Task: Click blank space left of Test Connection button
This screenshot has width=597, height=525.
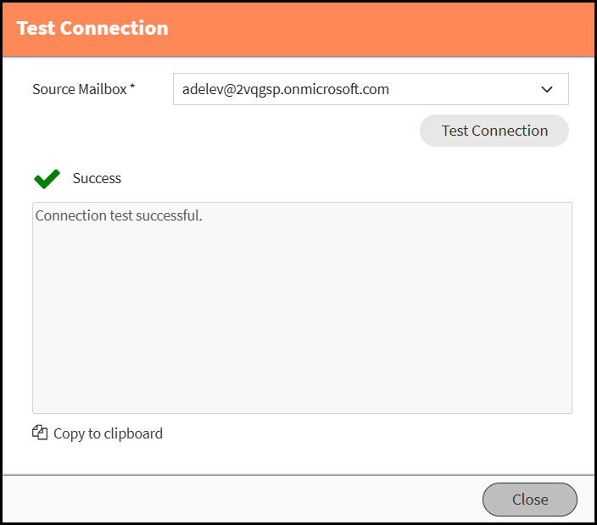Action: click(254, 131)
